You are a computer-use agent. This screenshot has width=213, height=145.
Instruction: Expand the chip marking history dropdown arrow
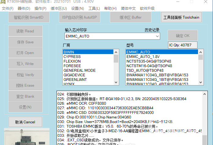pyautogui.click(x=157, y=36)
